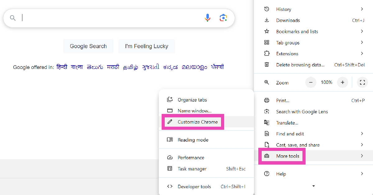Screen dimensions: 373x195
Task: Click the Reading mode book icon
Action: point(170,140)
